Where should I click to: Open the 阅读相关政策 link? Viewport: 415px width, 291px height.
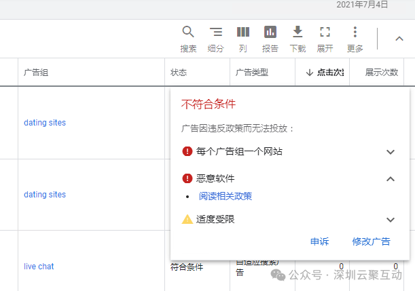[225, 197]
